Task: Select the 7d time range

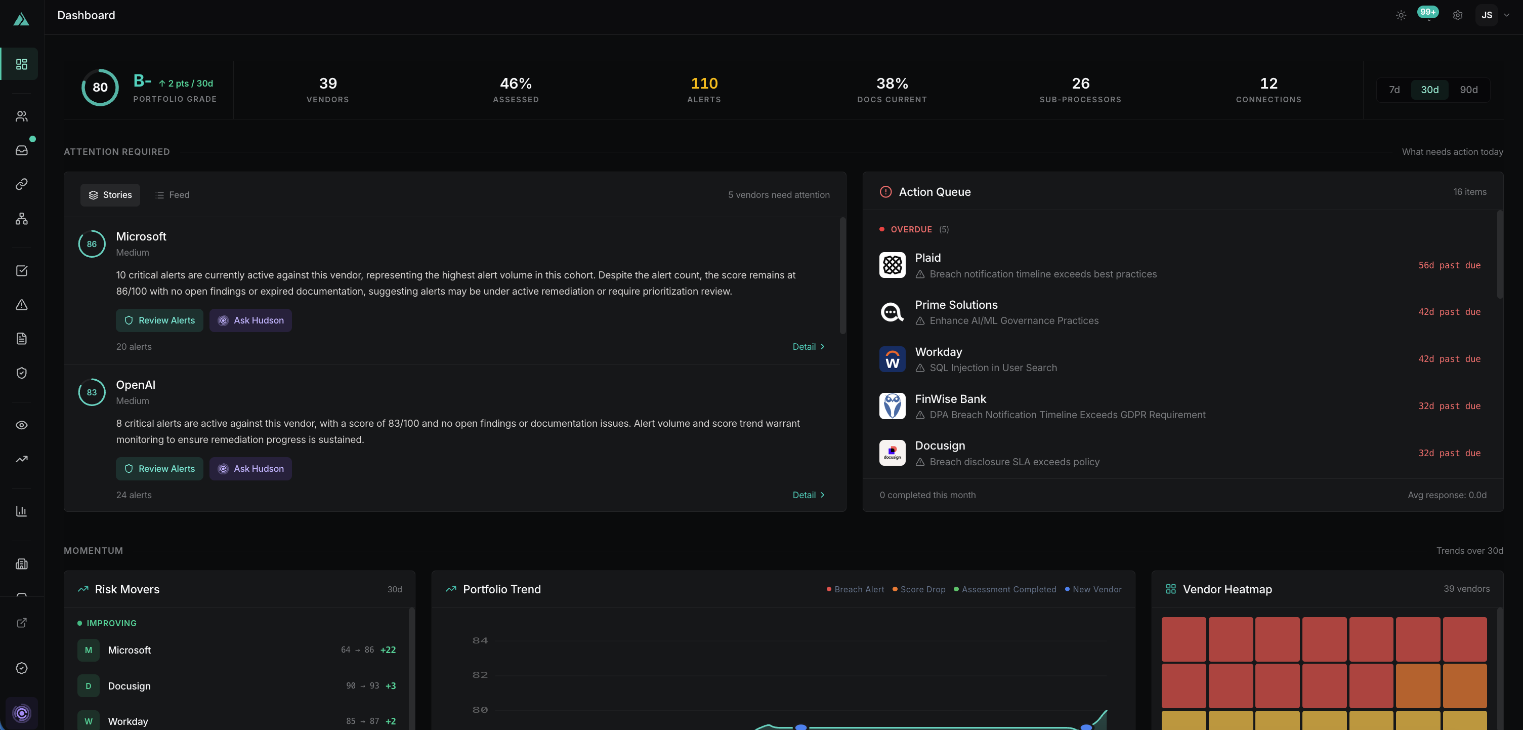Action: pos(1394,90)
